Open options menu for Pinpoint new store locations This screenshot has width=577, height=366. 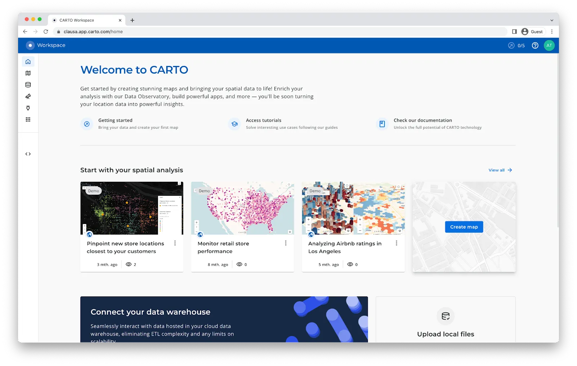point(175,243)
